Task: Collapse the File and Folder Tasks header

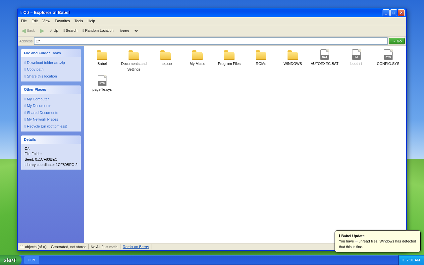Action: (x=51, y=53)
